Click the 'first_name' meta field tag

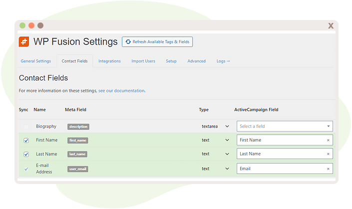(78, 140)
